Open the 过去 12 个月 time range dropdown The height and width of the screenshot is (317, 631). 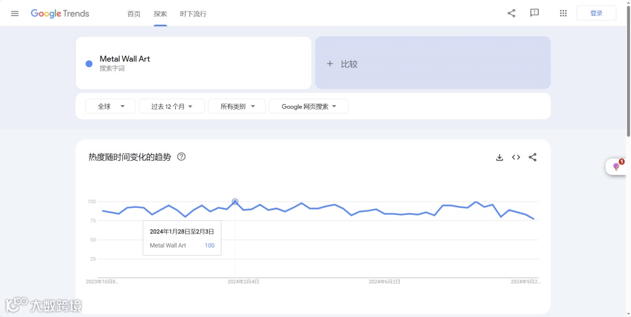pos(172,106)
